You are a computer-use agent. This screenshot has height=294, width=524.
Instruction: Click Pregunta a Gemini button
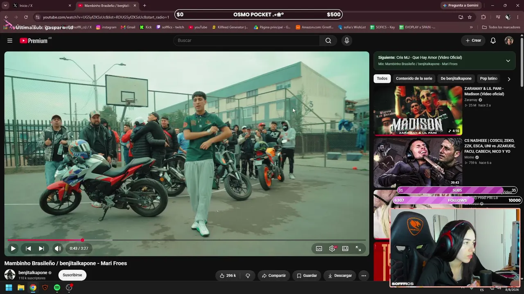(x=460, y=6)
